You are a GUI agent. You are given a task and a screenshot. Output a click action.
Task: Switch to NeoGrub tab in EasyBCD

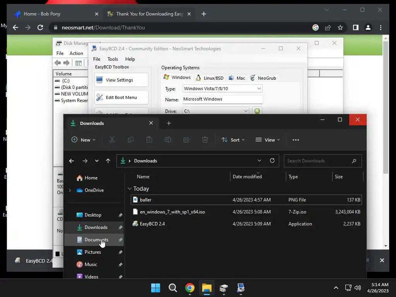coord(263,78)
